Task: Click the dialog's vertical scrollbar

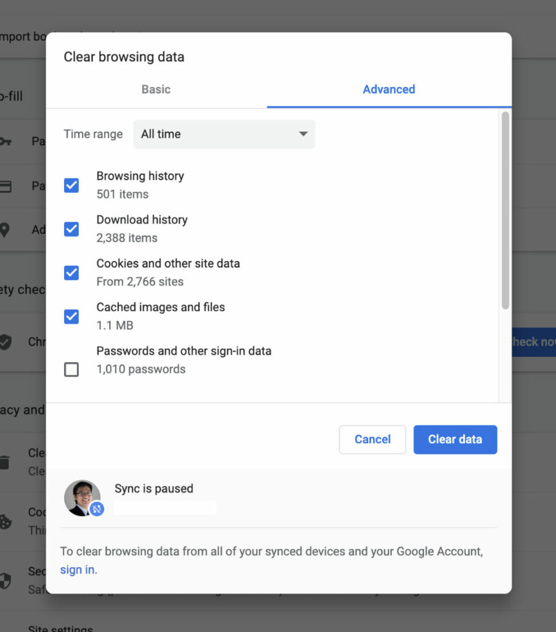Action: [505, 210]
